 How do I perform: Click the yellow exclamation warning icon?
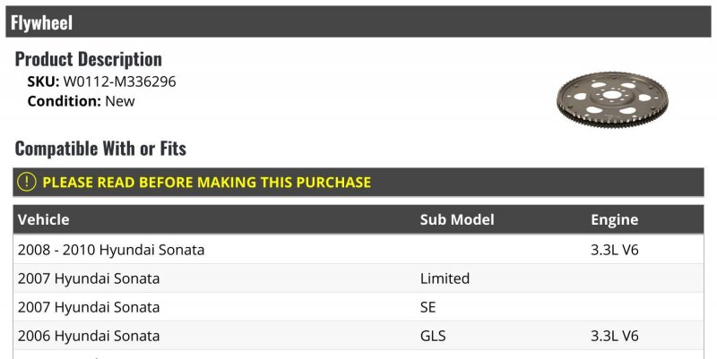(27, 182)
